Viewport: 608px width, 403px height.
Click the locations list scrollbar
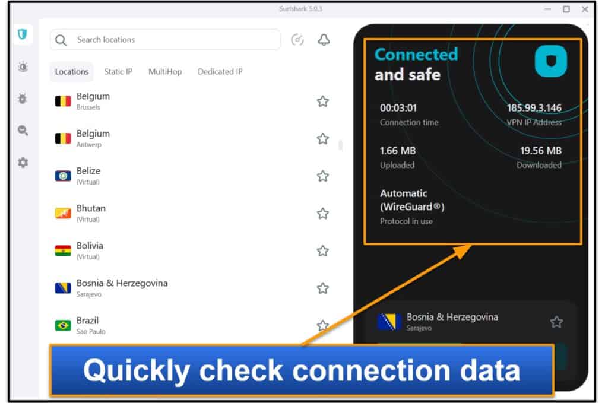coord(340,145)
